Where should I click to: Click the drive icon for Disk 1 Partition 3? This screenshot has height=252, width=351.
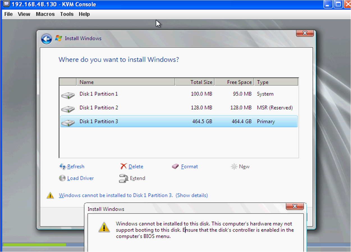(68, 123)
